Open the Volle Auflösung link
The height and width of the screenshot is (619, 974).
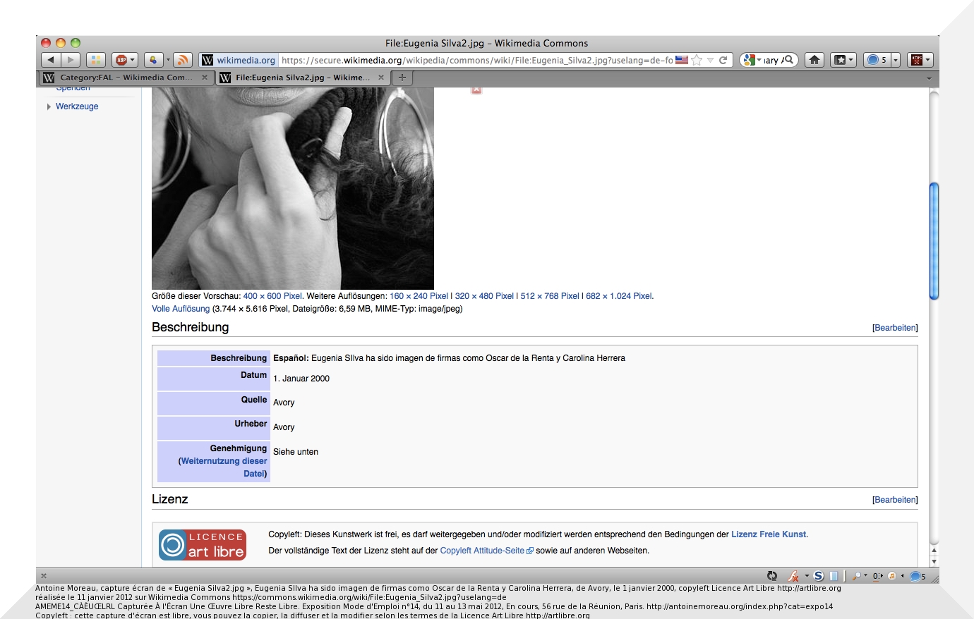point(181,309)
